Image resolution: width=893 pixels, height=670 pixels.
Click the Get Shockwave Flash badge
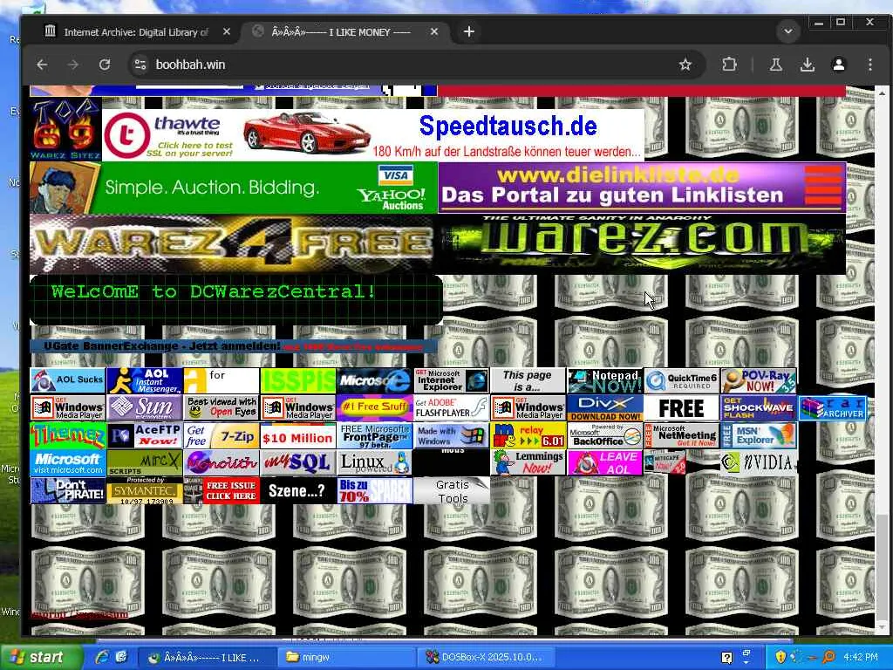[759, 408]
